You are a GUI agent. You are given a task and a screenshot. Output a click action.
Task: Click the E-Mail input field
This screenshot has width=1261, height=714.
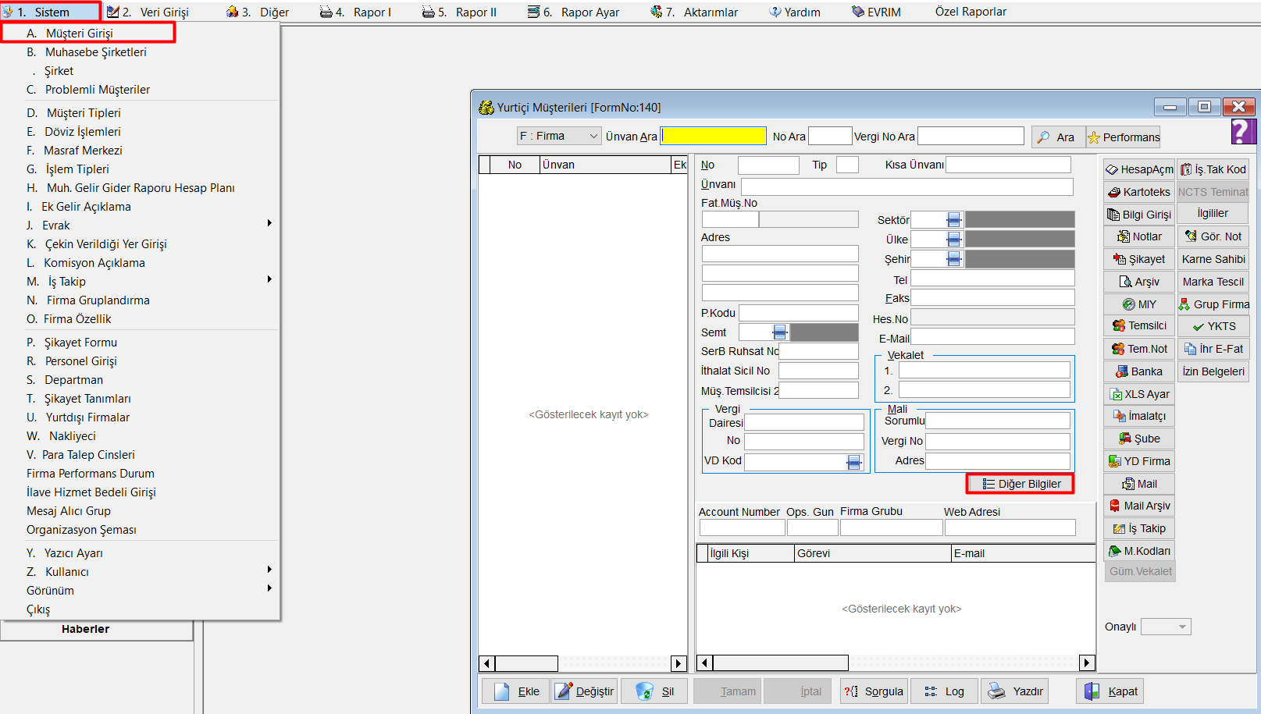(x=992, y=338)
